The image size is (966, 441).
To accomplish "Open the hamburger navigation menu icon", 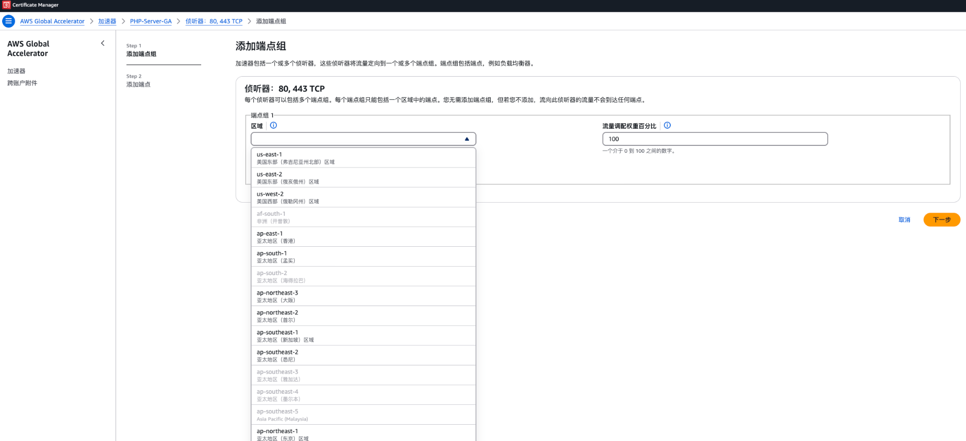I will [x=8, y=21].
